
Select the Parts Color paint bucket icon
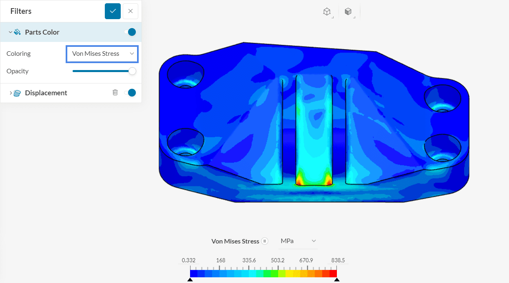click(17, 32)
